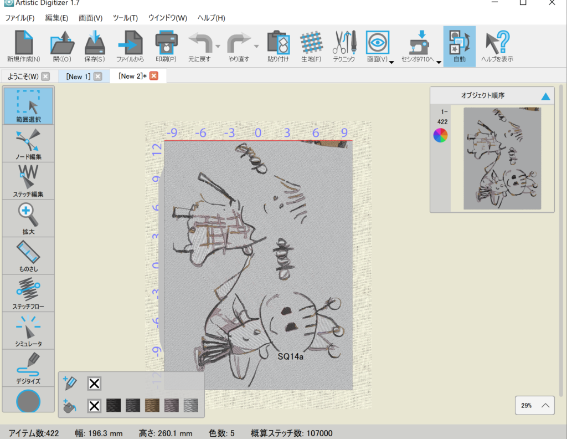Toggle the outline pen no-color box

94,384
